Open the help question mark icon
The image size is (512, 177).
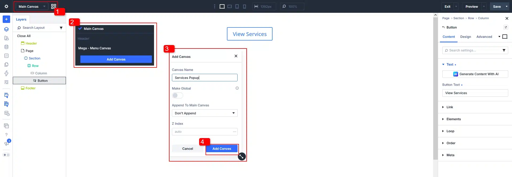click(x=6, y=135)
